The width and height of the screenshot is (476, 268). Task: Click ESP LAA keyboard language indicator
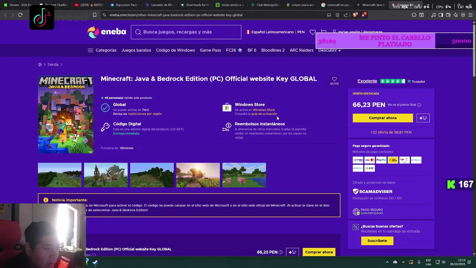click(428, 262)
